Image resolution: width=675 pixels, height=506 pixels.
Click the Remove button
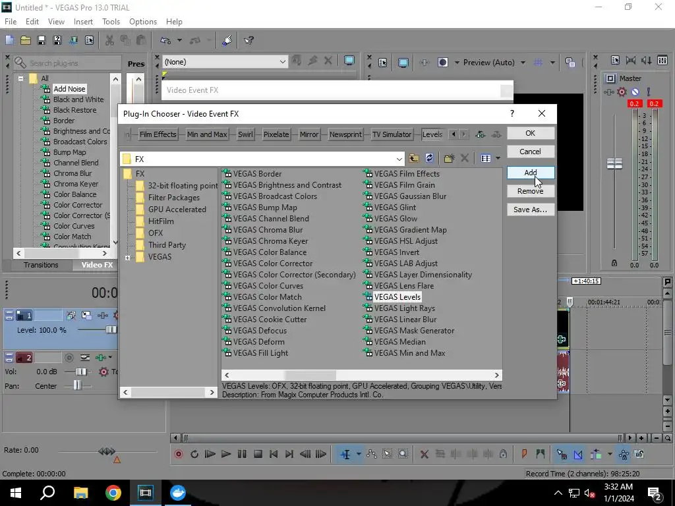tap(531, 191)
